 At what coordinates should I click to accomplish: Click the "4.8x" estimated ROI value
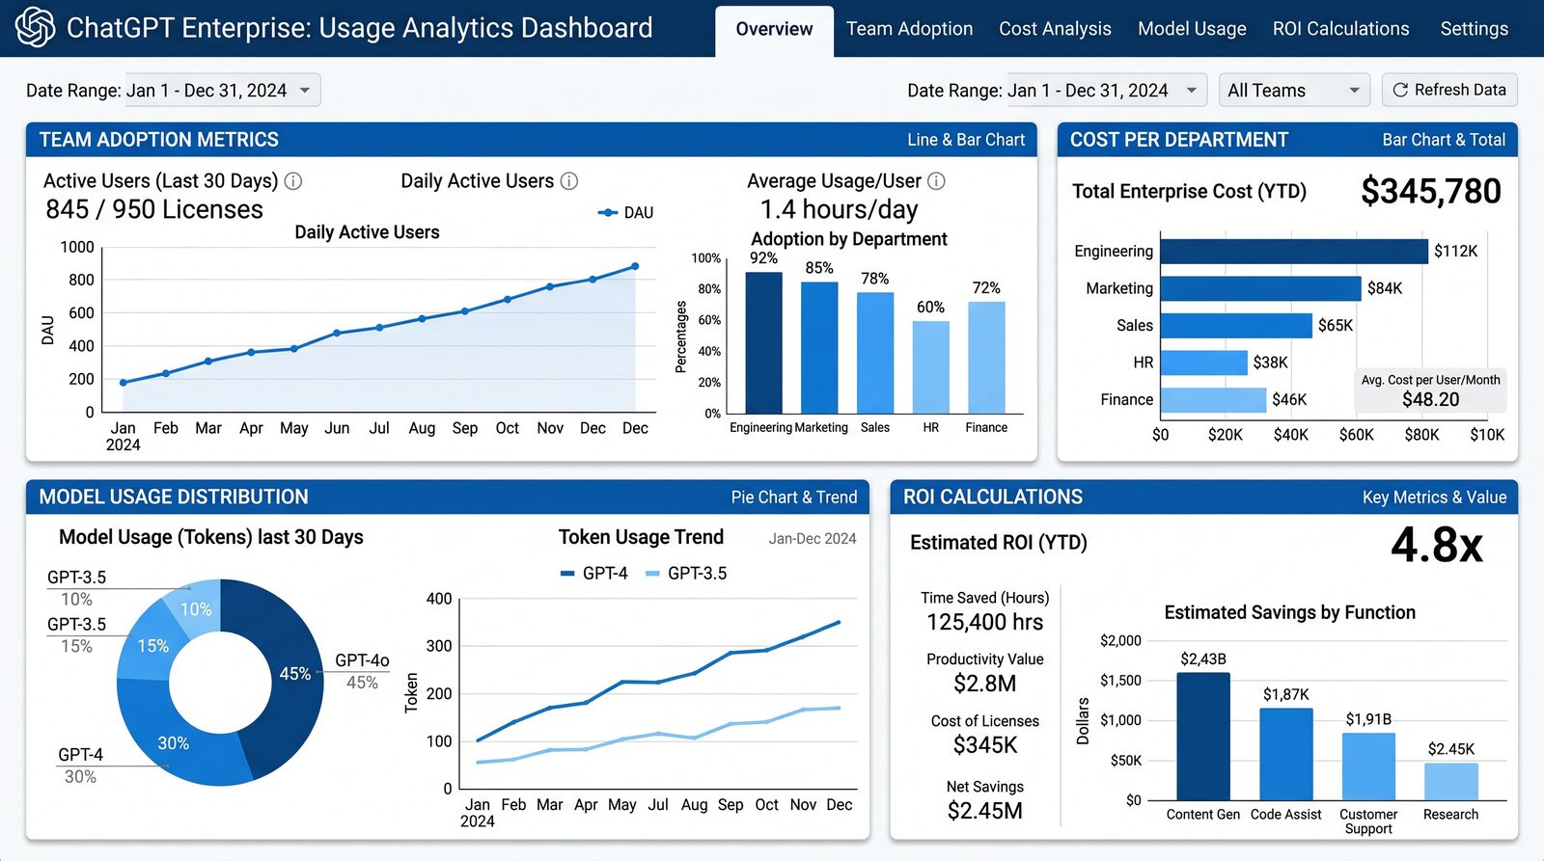click(1437, 545)
